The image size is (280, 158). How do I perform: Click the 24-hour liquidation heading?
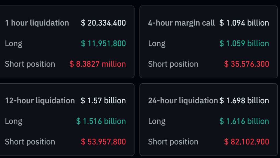183,101
